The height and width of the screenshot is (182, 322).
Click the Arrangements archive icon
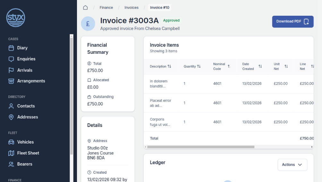(11, 81)
